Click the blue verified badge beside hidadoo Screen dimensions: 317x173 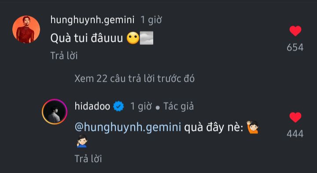point(118,106)
